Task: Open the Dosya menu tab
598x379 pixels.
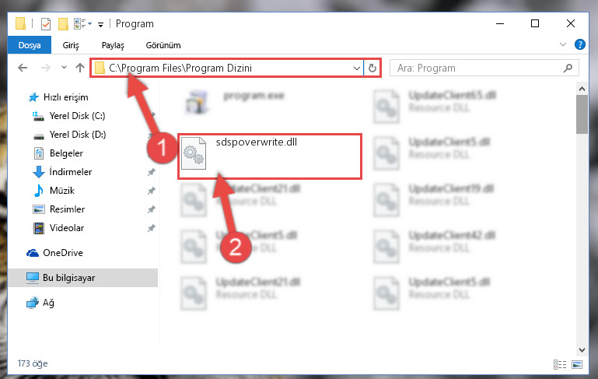Action: 30,45
